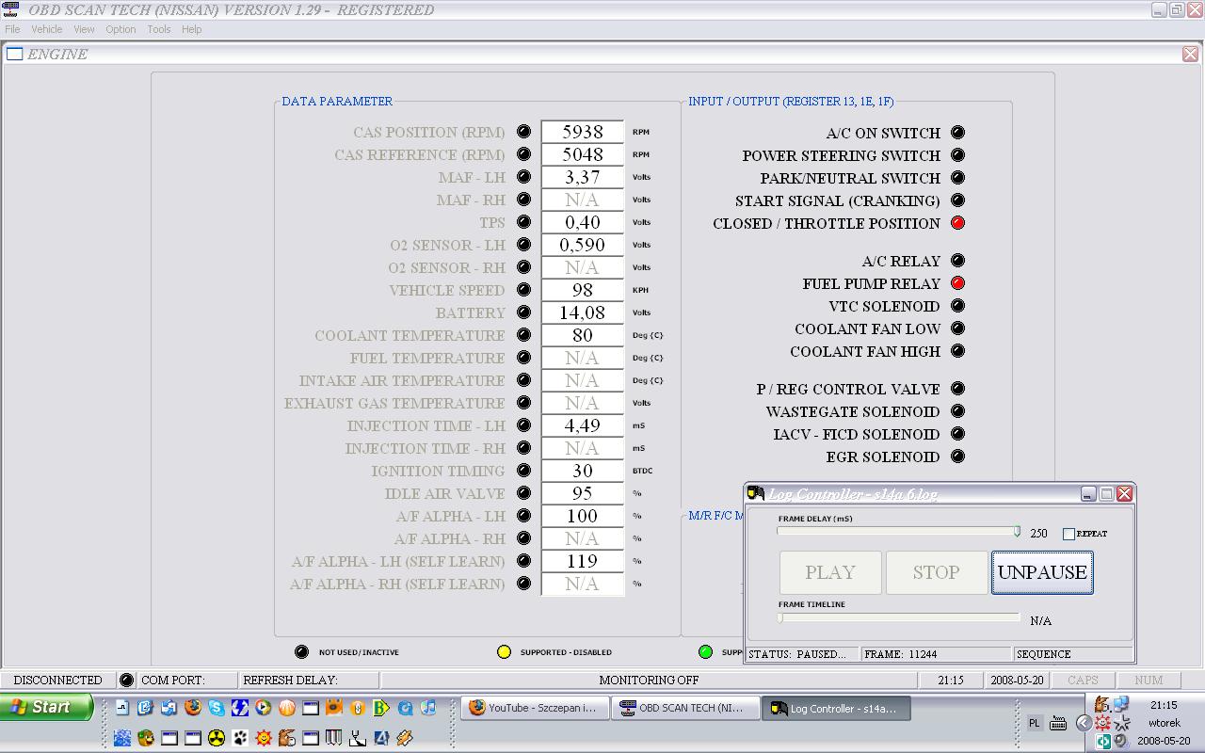The height and width of the screenshot is (753, 1205).
Task: Launch Firefox from the quick launch bar
Action: pyautogui.click(x=193, y=708)
